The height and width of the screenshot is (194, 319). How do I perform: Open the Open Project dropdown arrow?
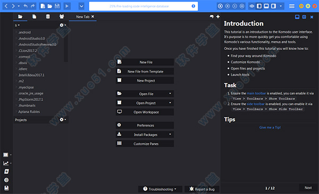(x=170, y=103)
